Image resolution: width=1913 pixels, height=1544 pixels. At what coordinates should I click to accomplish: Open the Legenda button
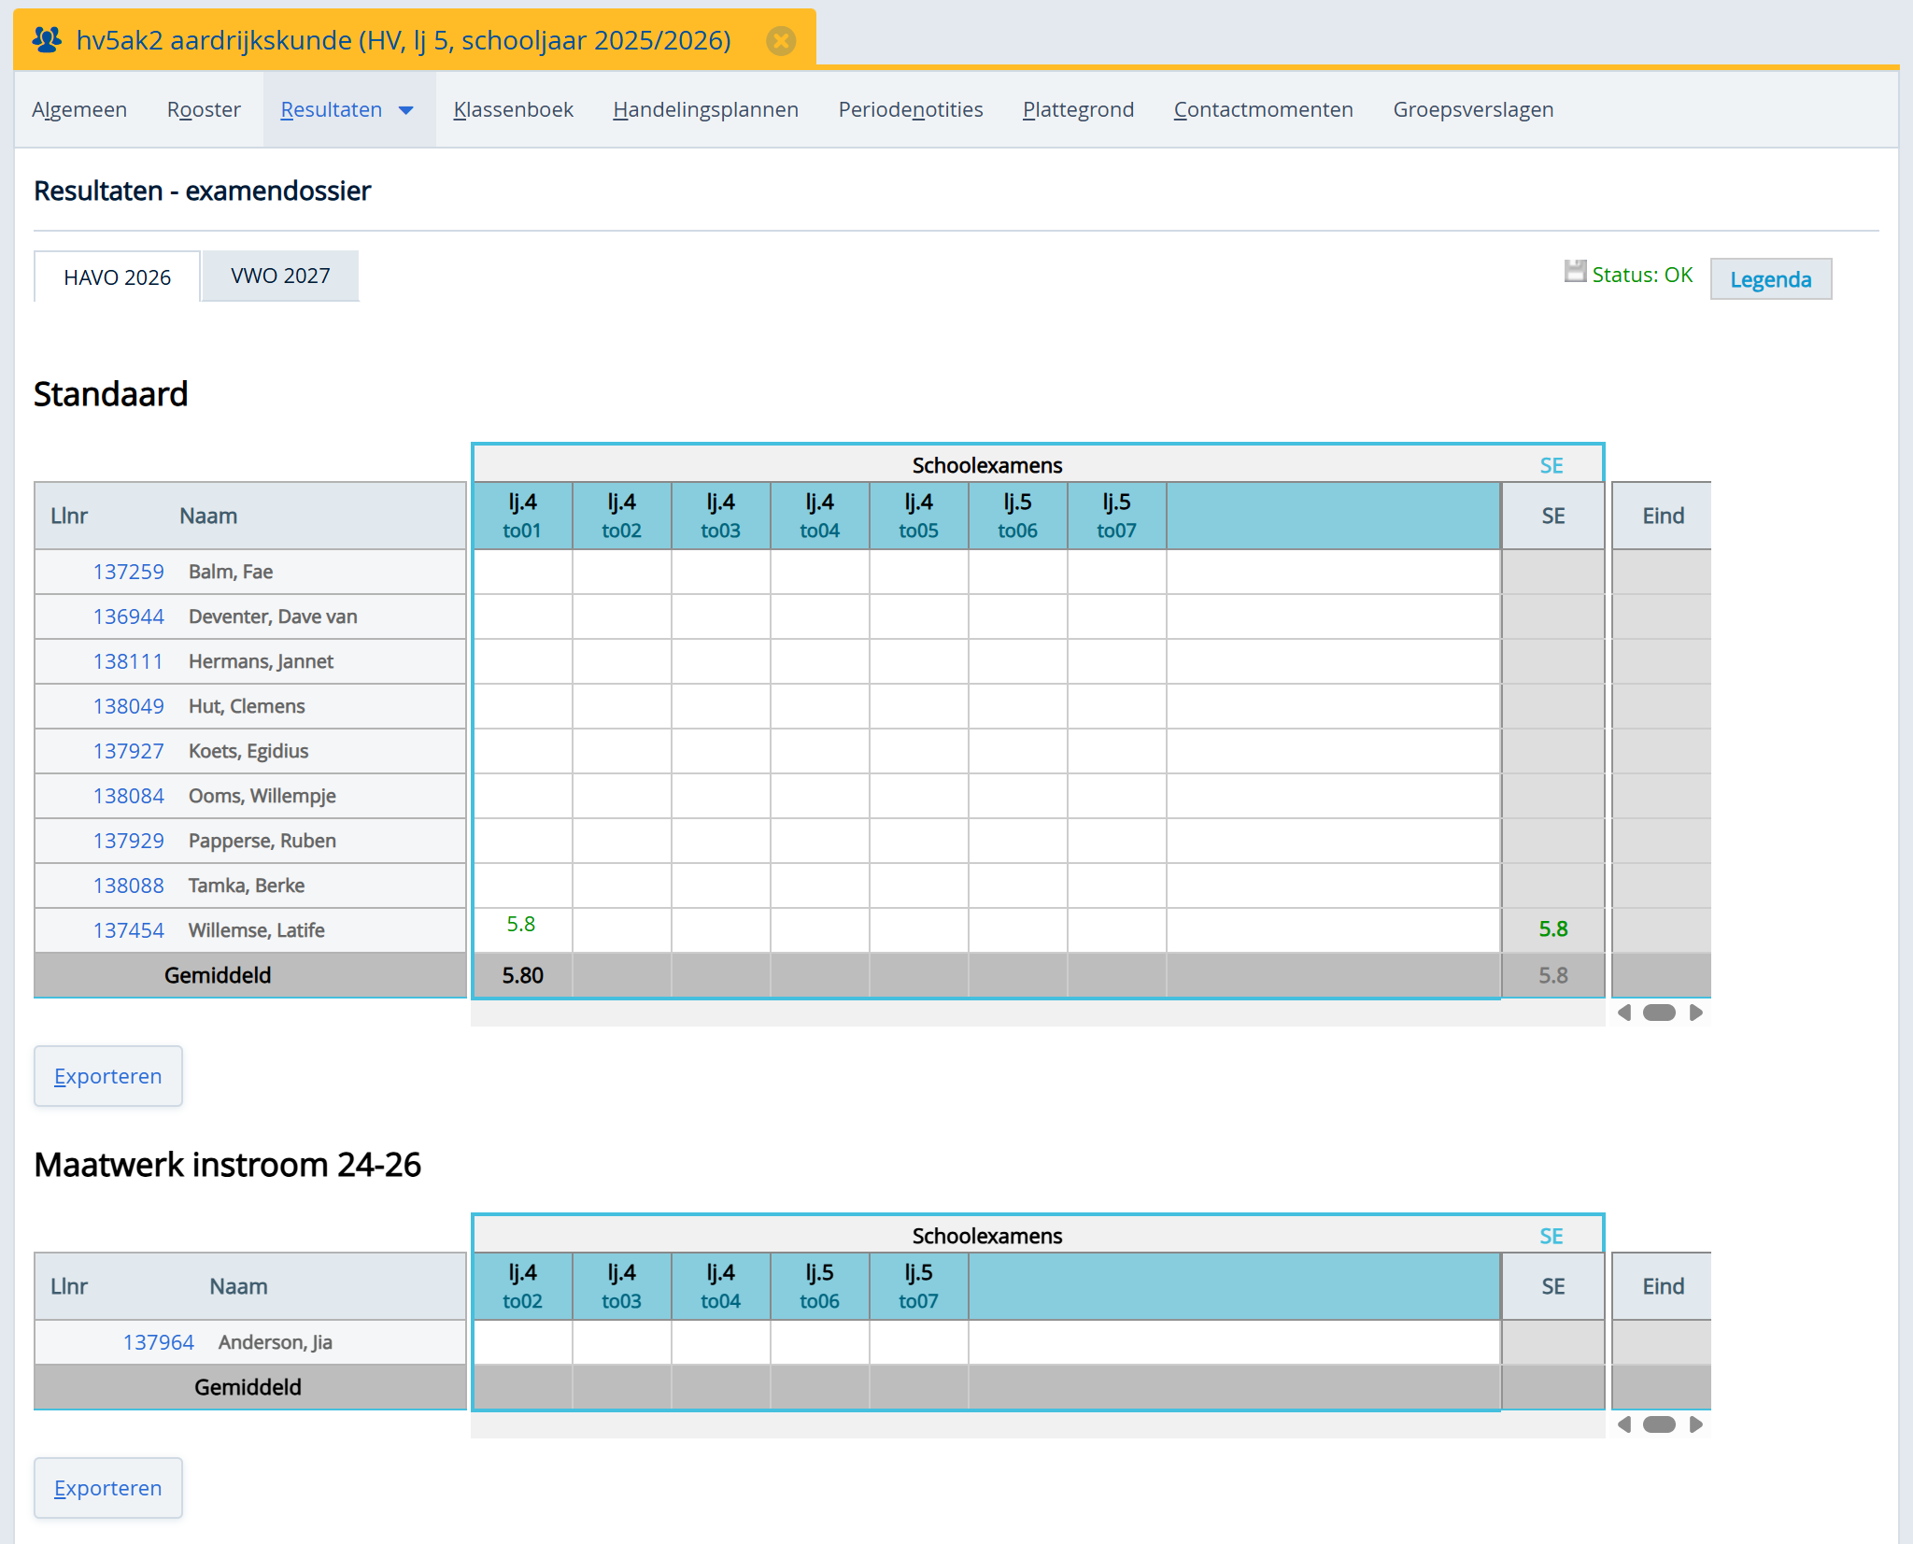click(x=1770, y=279)
